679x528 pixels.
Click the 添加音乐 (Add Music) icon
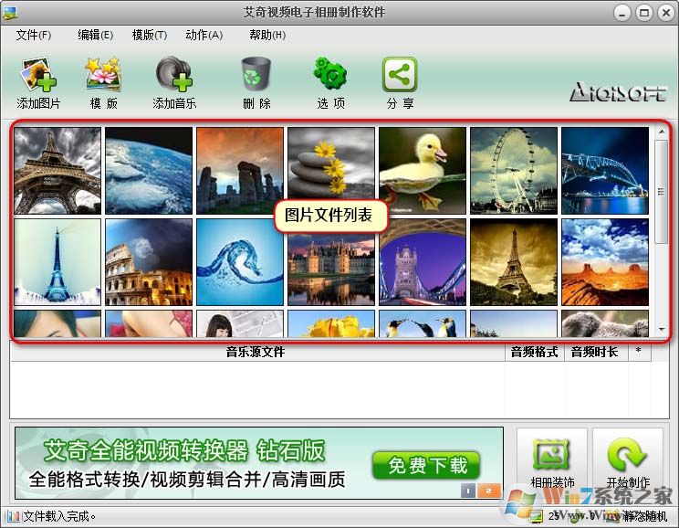(x=173, y=75)
